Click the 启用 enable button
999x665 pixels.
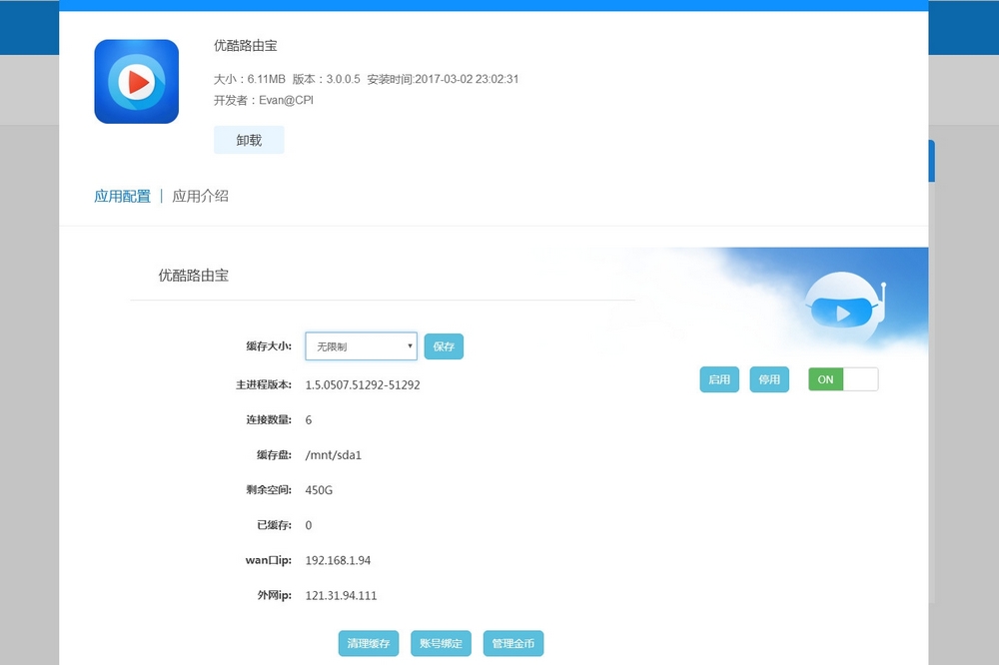[x=719, y=379]
